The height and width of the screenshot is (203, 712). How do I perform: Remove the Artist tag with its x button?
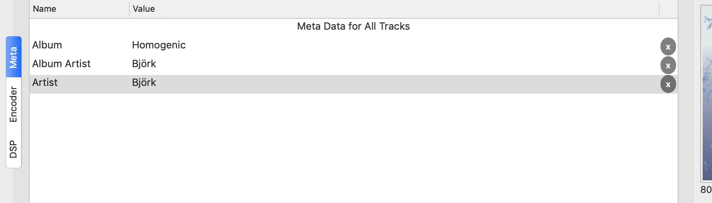[x=668, y=84]
